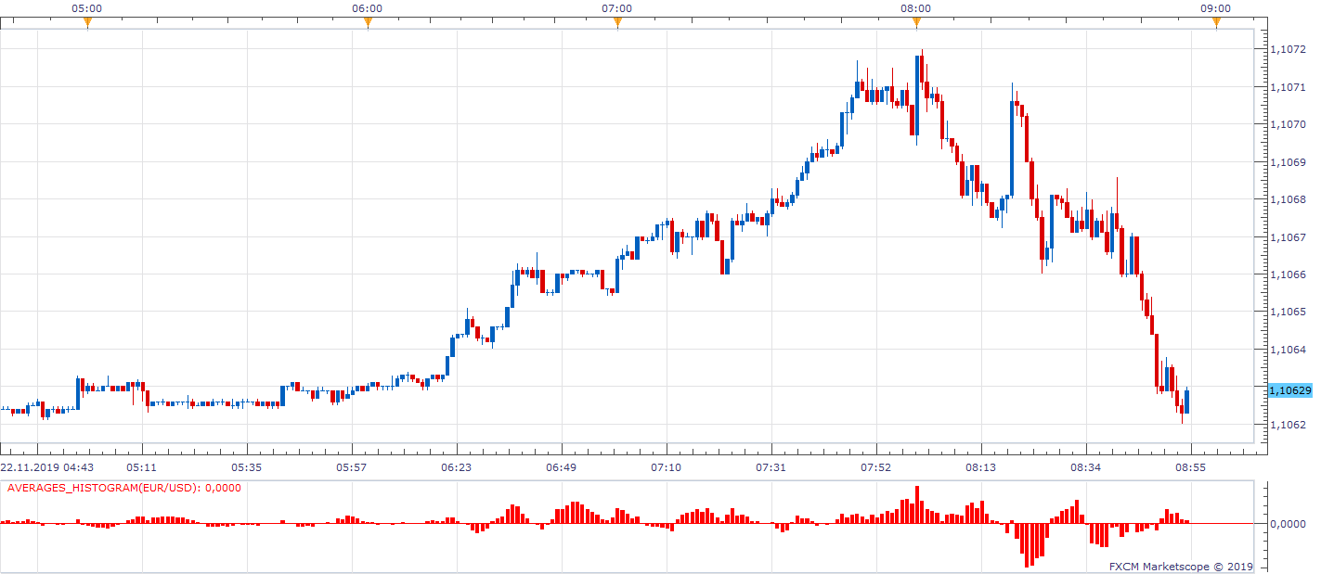The image size is (1321, 574).
Task: Click the 07:31 time axis label
Action: pos(771,467)
